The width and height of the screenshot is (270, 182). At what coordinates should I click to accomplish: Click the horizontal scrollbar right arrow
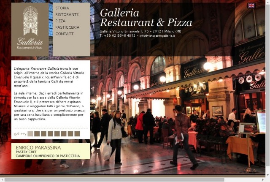click(x=263, y=180)
